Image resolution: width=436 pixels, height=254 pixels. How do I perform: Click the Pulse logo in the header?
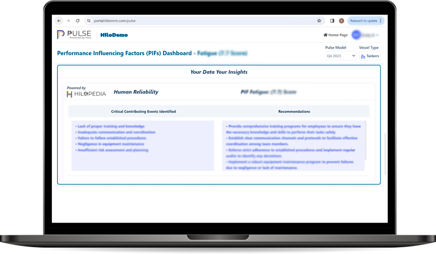74,35
